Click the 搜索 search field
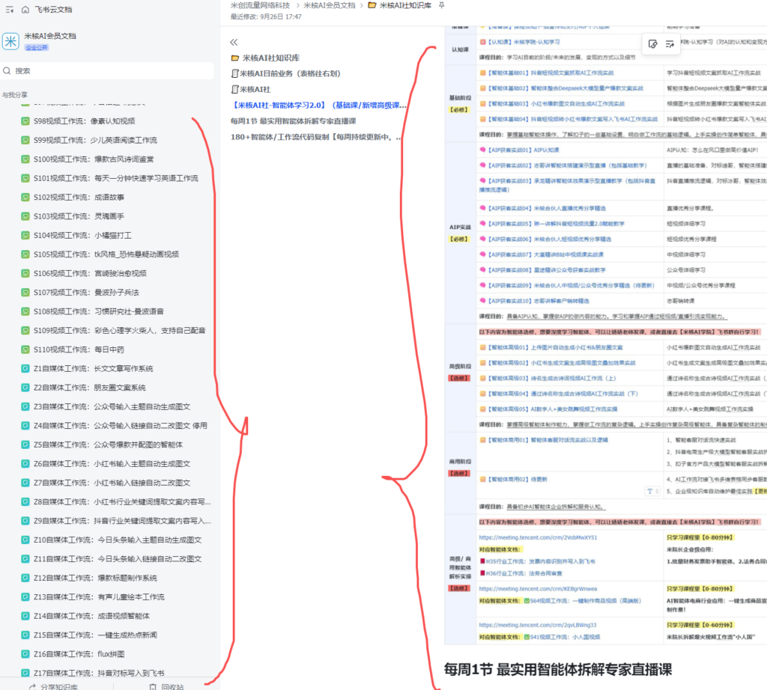This screenshot has width=767, height=690. coord(112,70)
